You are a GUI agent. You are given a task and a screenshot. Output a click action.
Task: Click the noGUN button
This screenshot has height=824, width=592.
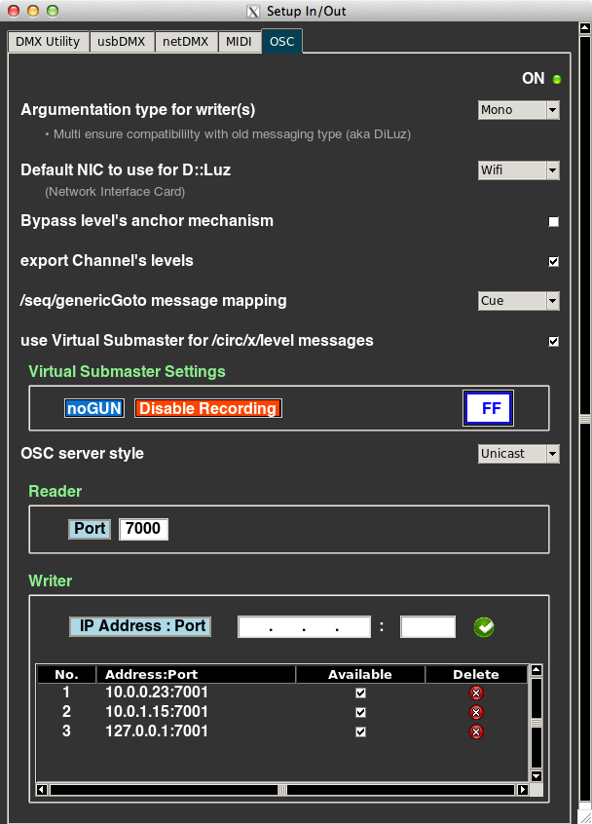pos(94,409)
